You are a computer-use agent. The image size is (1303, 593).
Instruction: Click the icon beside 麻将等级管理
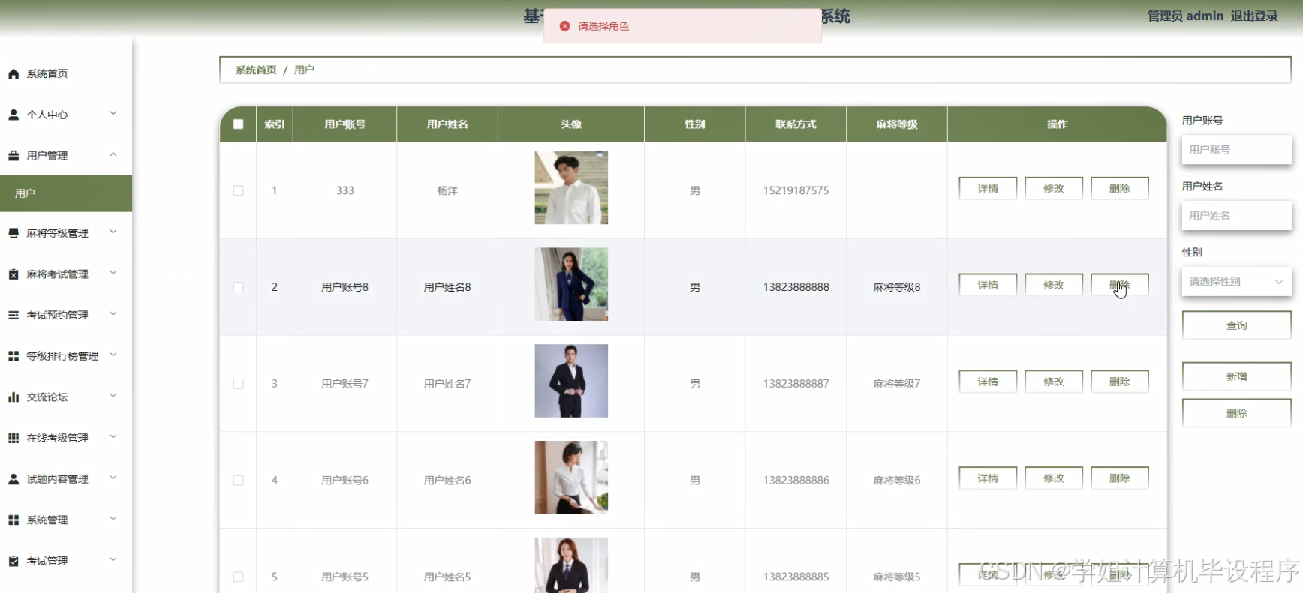pos(14,233)
